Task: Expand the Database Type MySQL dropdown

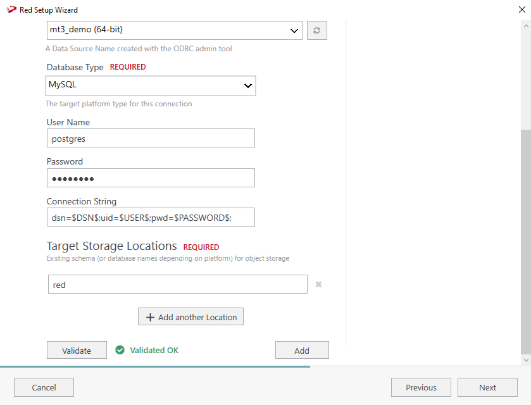Action: coord(151,85)
